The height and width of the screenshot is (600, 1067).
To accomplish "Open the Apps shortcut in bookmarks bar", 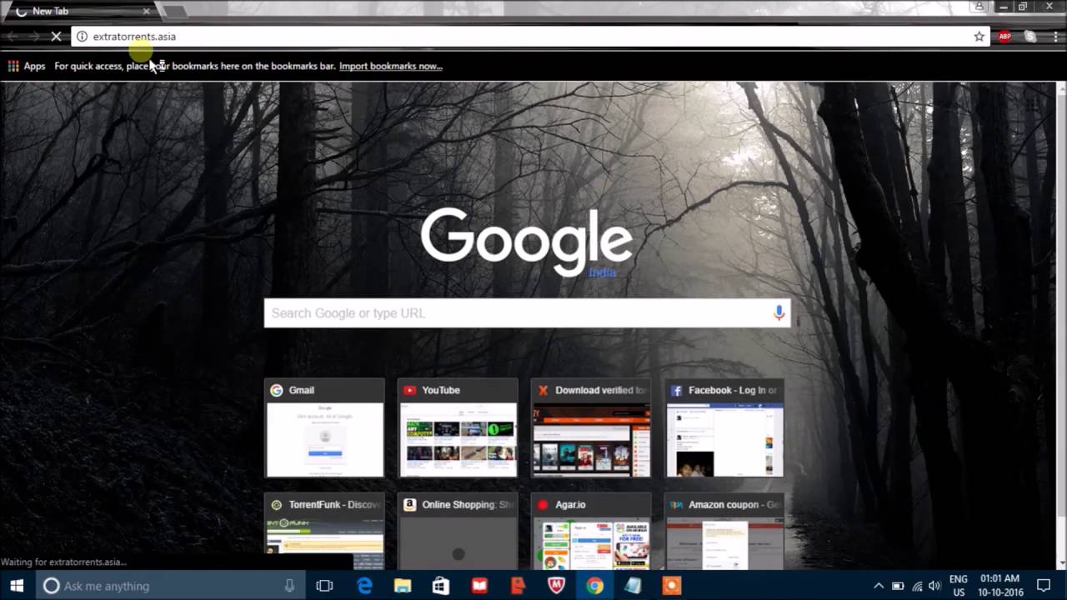I will coord(27,66).
